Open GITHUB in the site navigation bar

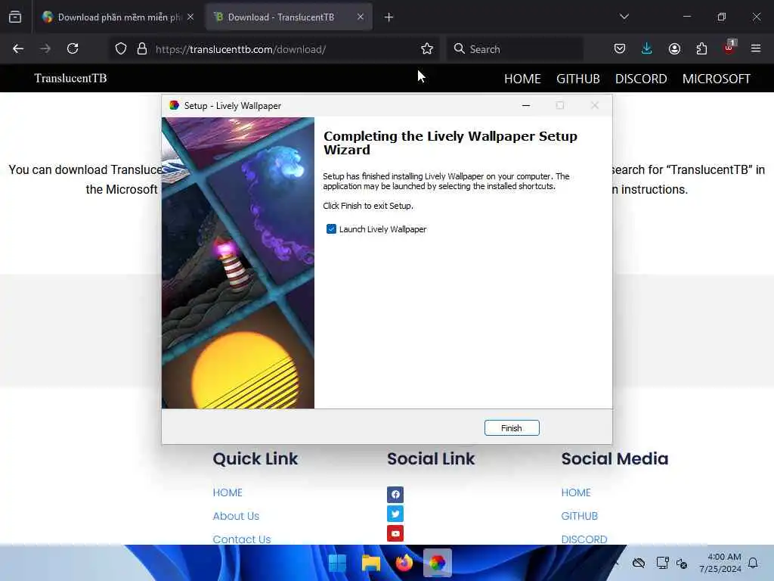pos(578,79)
